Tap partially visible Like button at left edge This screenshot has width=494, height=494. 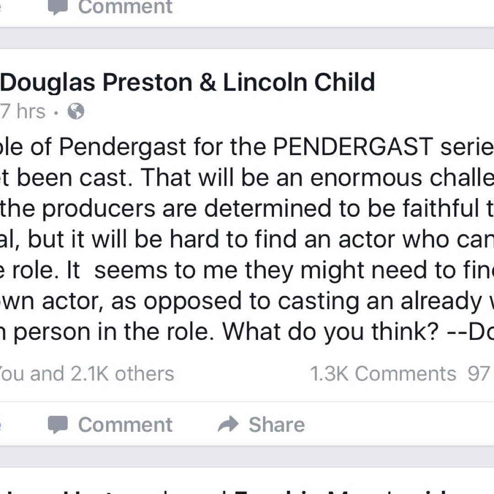(0, 424)
